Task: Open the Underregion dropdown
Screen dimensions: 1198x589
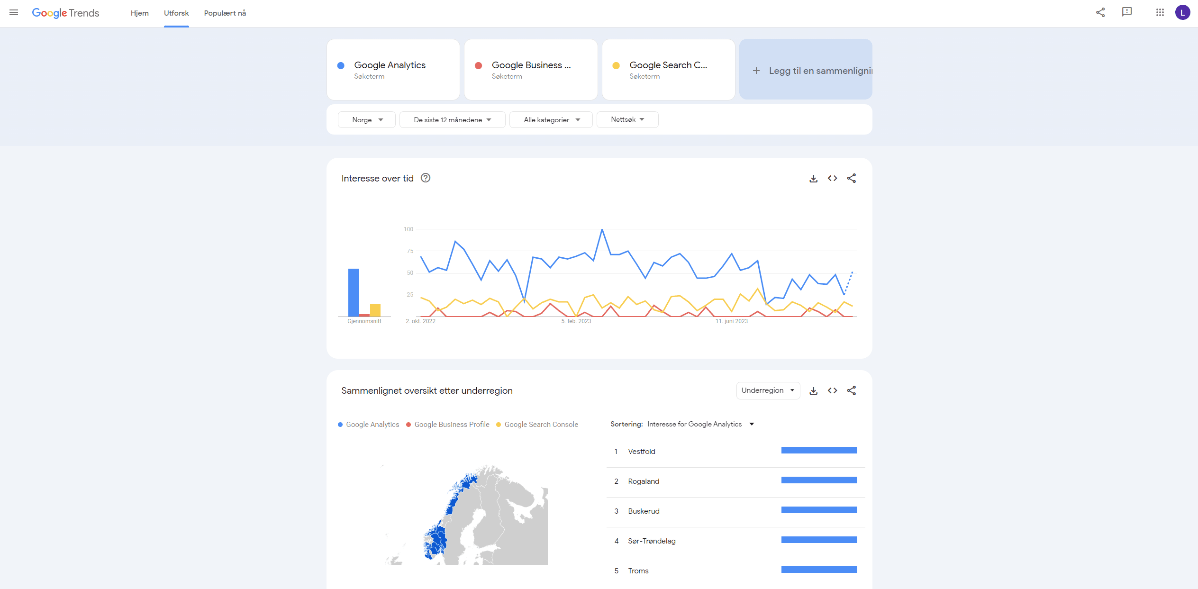Action: coord(768,390)
